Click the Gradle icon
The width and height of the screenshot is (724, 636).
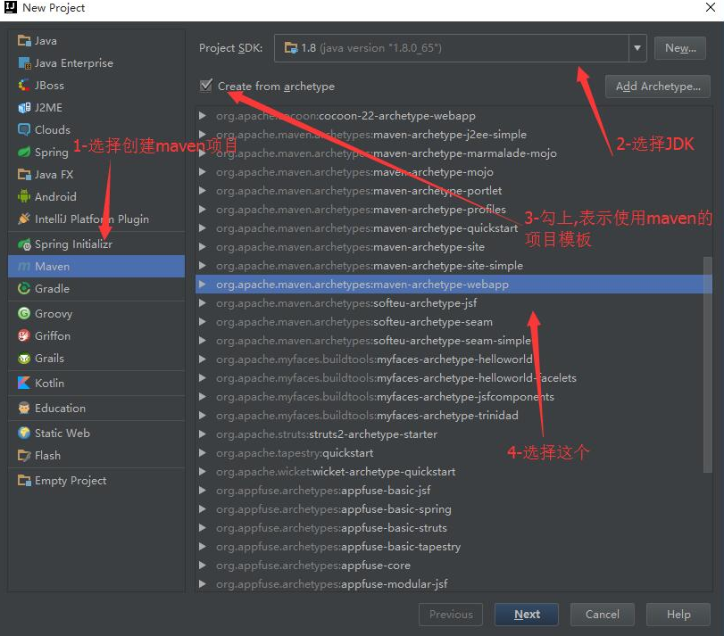point(24,289)
